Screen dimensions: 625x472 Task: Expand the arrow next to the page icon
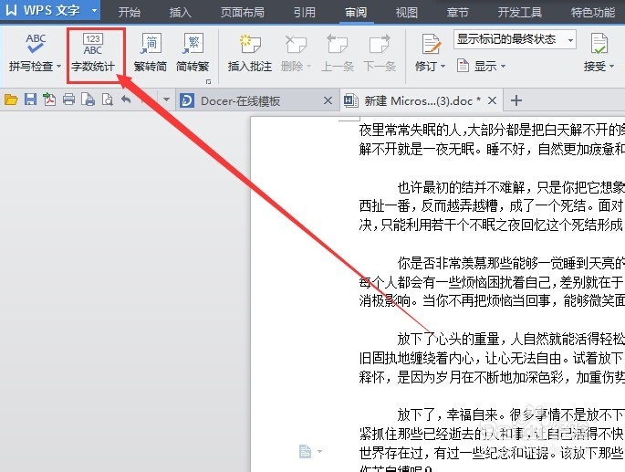[x=319, y=452]
